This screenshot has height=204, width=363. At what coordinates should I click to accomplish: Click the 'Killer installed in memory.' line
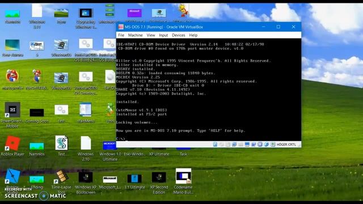click(x=147, y=65)
